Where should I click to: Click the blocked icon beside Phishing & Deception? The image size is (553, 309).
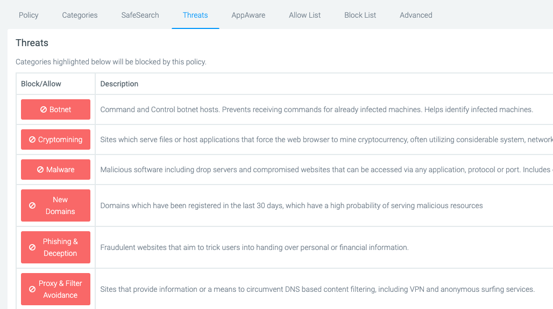(x=32, y=247)
